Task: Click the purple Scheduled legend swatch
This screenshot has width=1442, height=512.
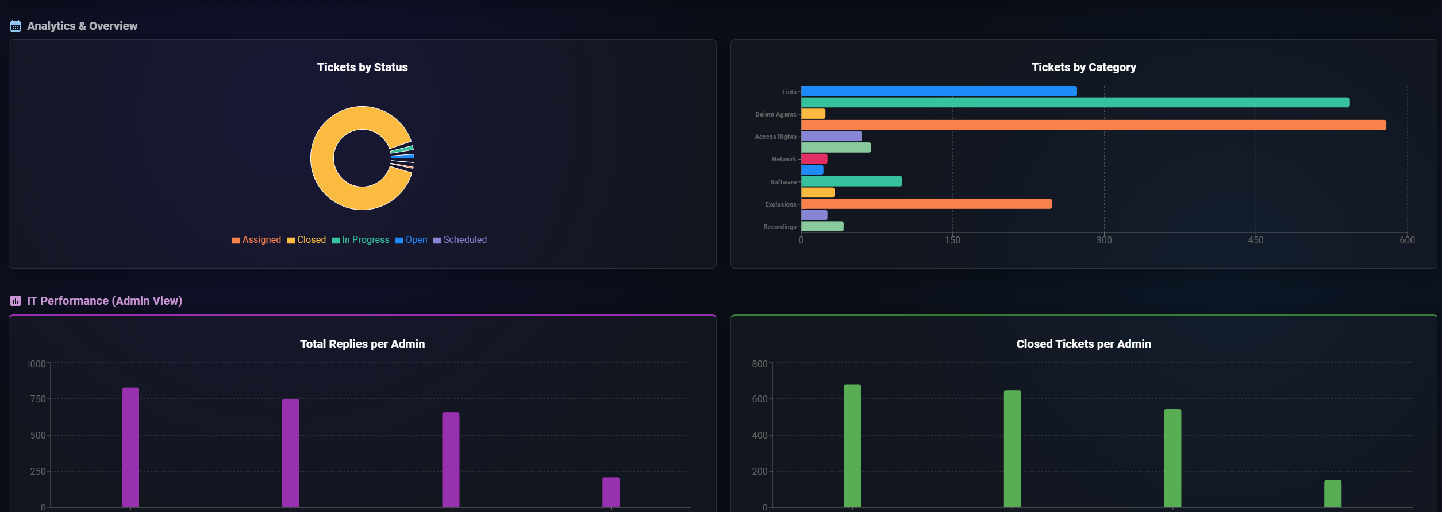Action: click(437, 241)
